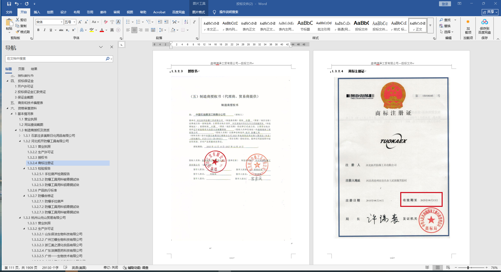
Task: Apply the yellow text highlight color
Action: 91,30
